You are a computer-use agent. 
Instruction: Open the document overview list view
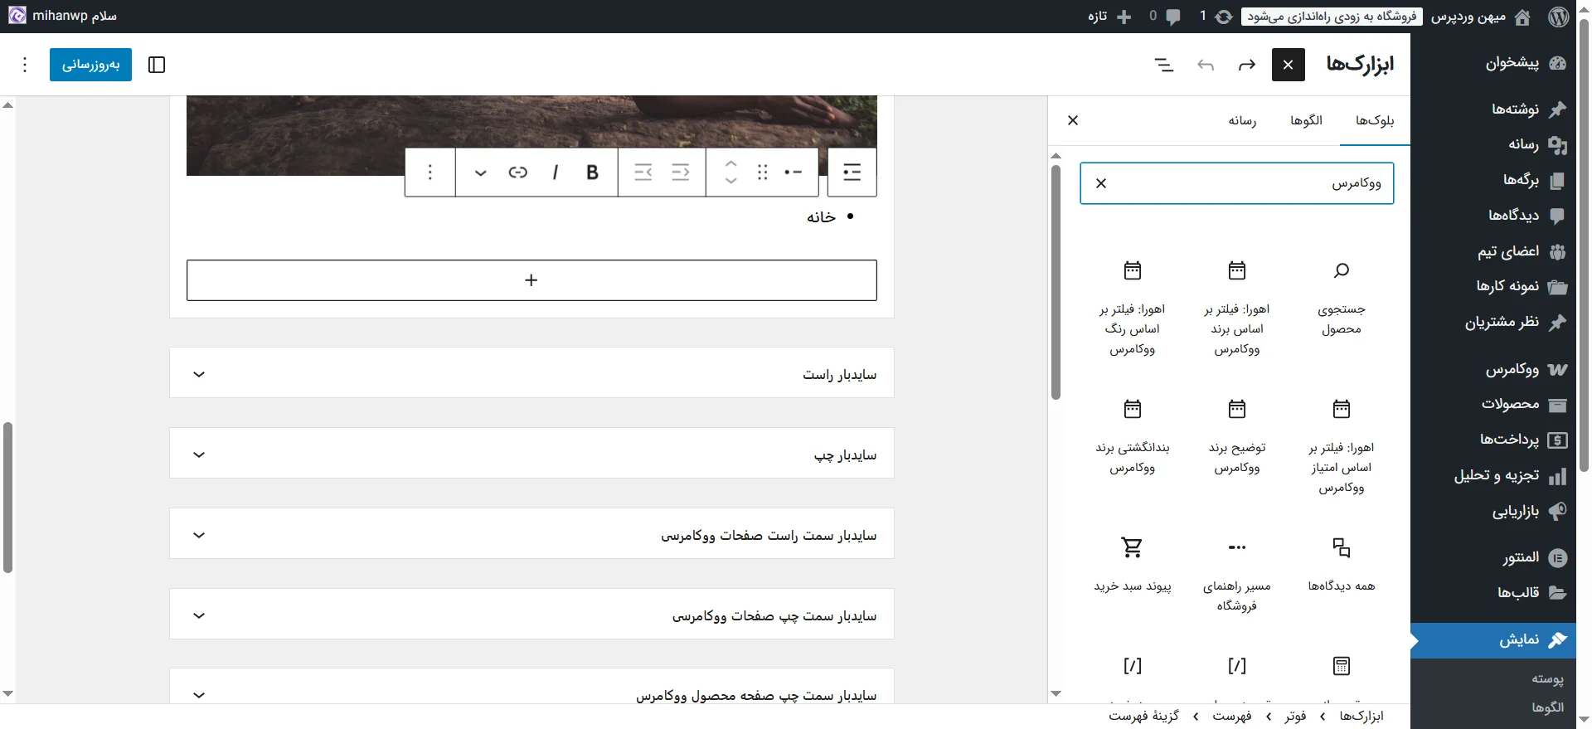1164,65
